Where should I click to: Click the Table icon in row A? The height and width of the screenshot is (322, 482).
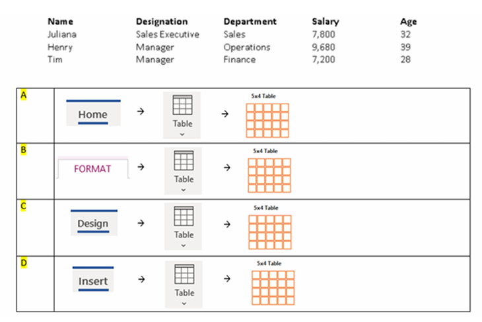pos(182,106)
